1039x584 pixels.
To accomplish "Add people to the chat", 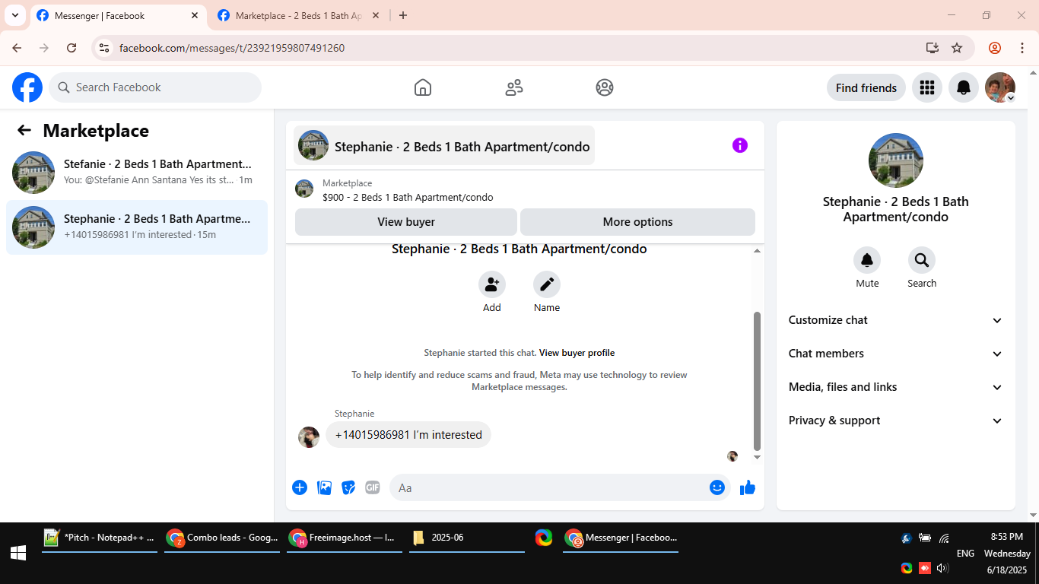I will click(492, 284).
